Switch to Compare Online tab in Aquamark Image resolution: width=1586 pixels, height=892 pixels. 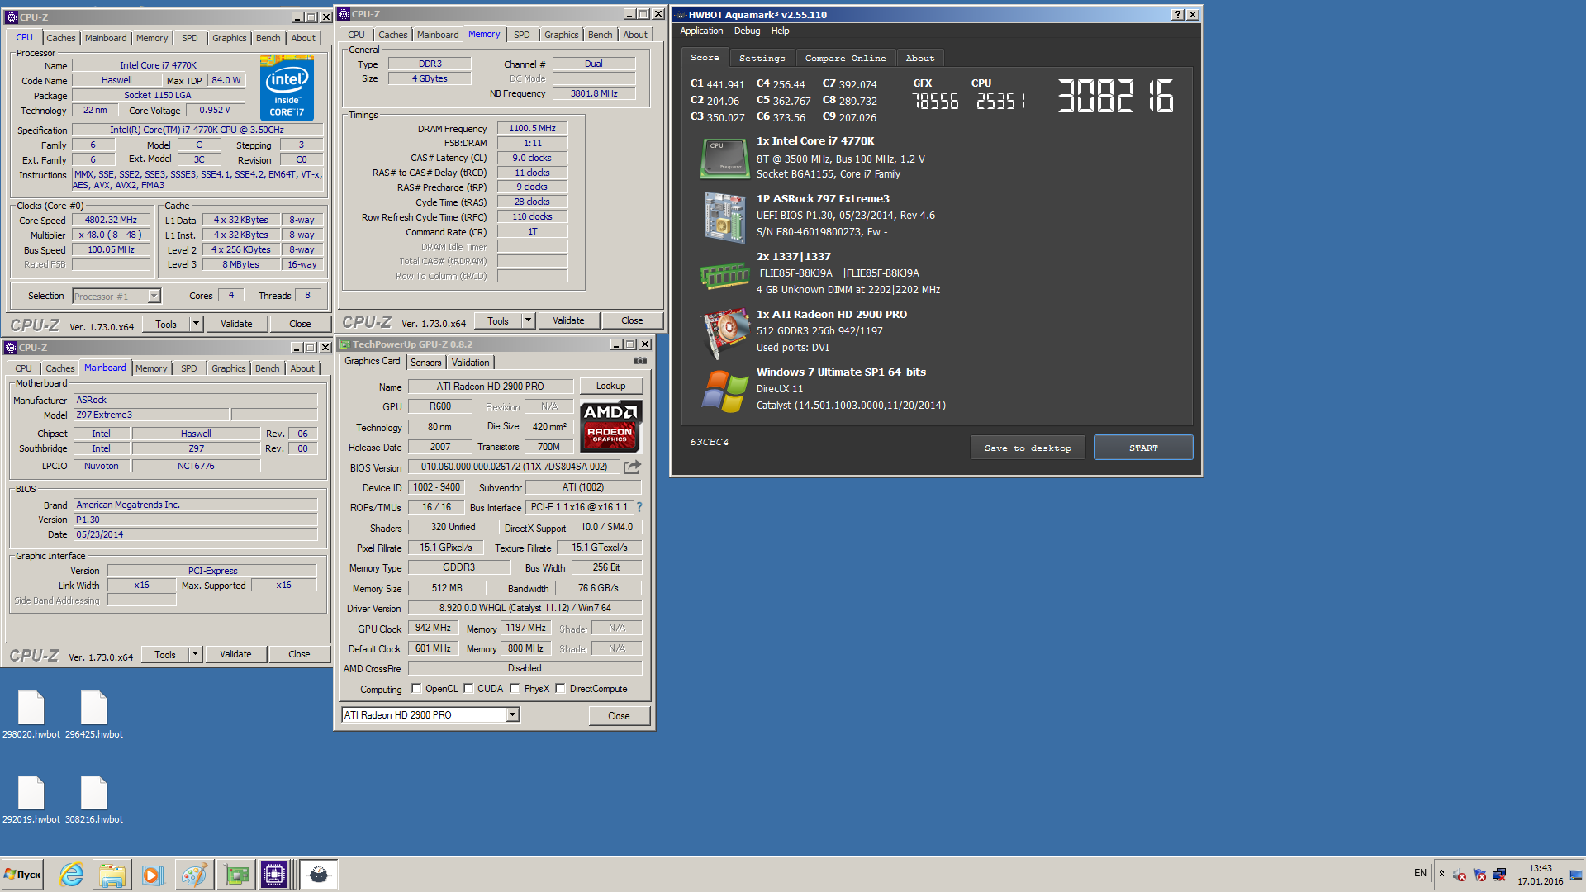845,58
